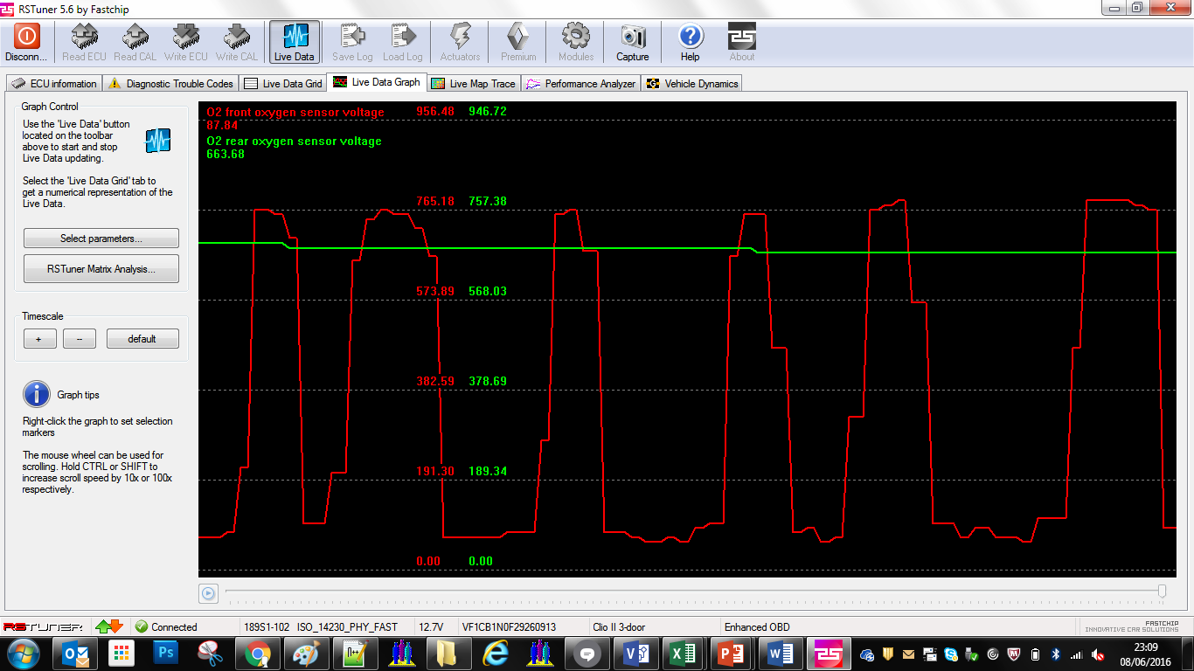1194x671 pixels.
Task: Open RSTuner Matrix Analysis
Action: [x=101, y=269]
